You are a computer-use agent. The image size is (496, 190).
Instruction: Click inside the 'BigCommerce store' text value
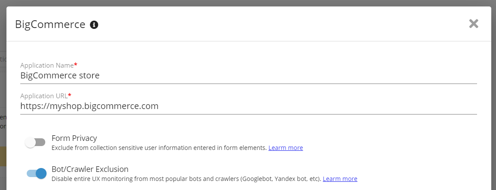click(60, 76)
